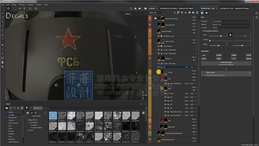Adjust the Rotation slider handle
Screen dimensions: 259x146
pos(210,41)
